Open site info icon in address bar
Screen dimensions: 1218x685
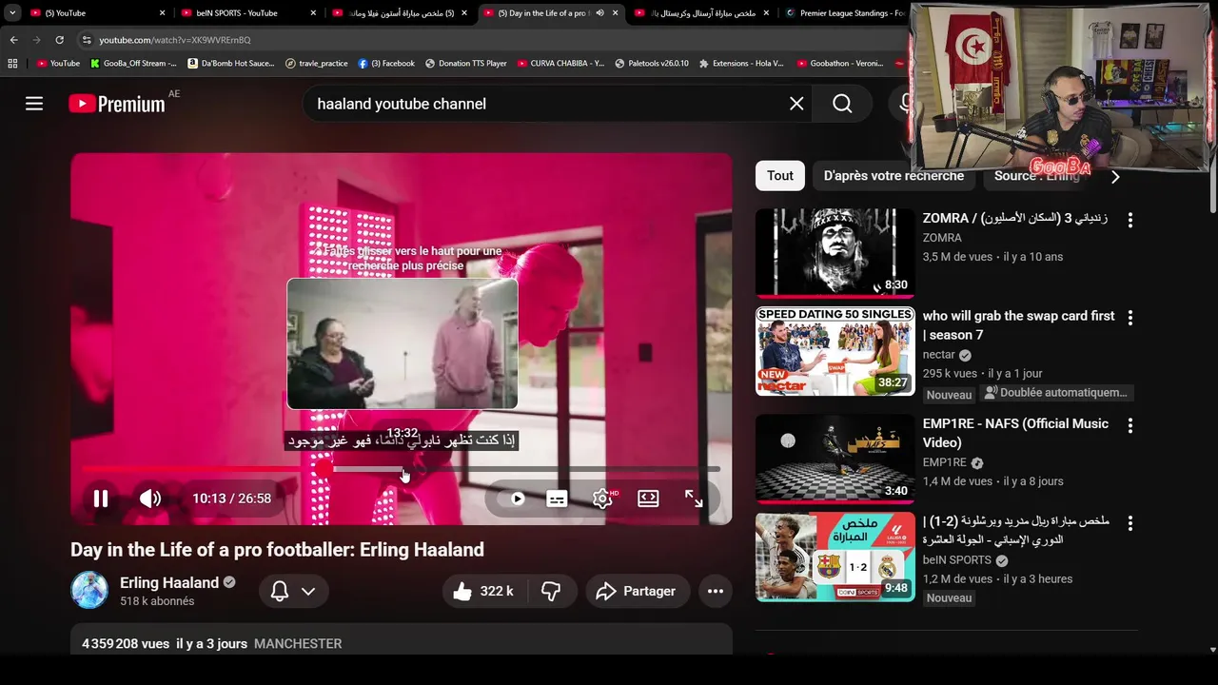(87, 40)
